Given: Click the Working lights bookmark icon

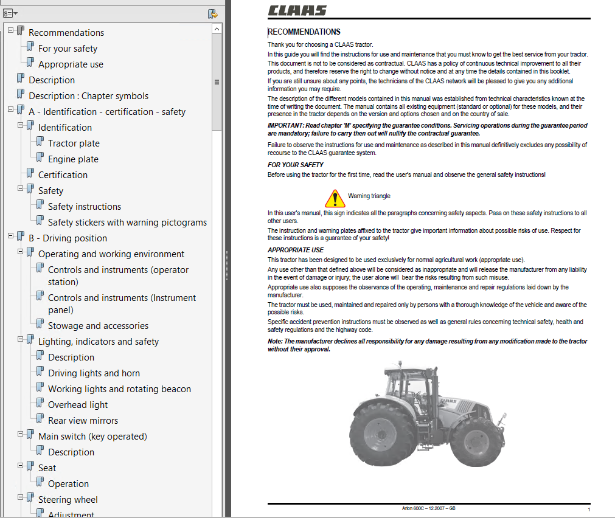Looking at the screenshot, I should click(x=40, y=387).
